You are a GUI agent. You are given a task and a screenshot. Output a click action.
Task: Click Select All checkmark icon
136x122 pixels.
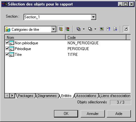coord(78,29)
